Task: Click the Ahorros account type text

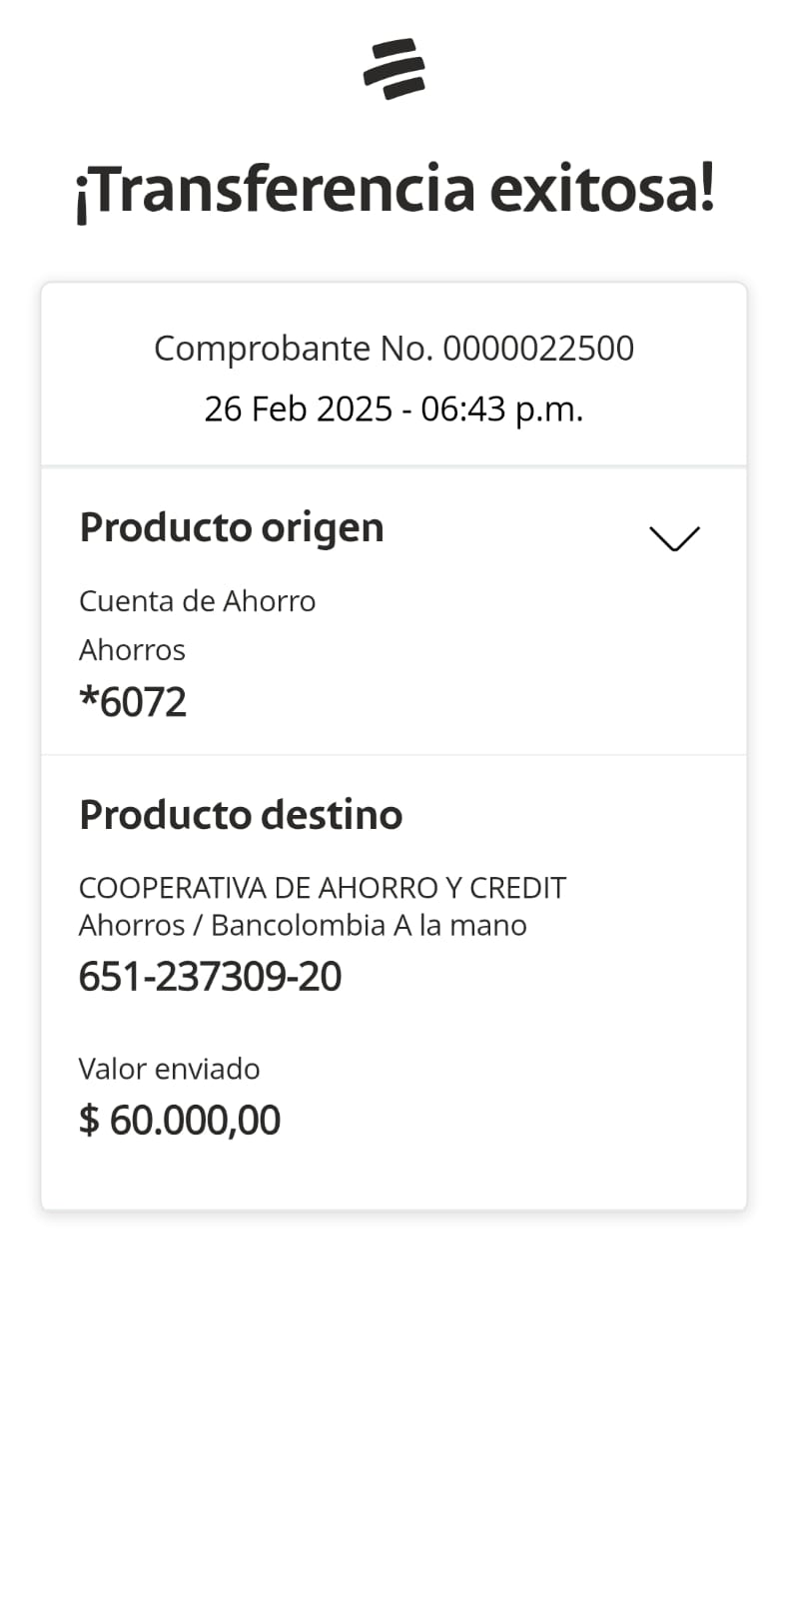Action: click(132, 650)
